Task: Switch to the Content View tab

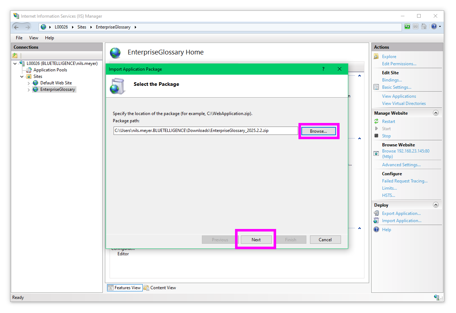Action: point(160,288)
